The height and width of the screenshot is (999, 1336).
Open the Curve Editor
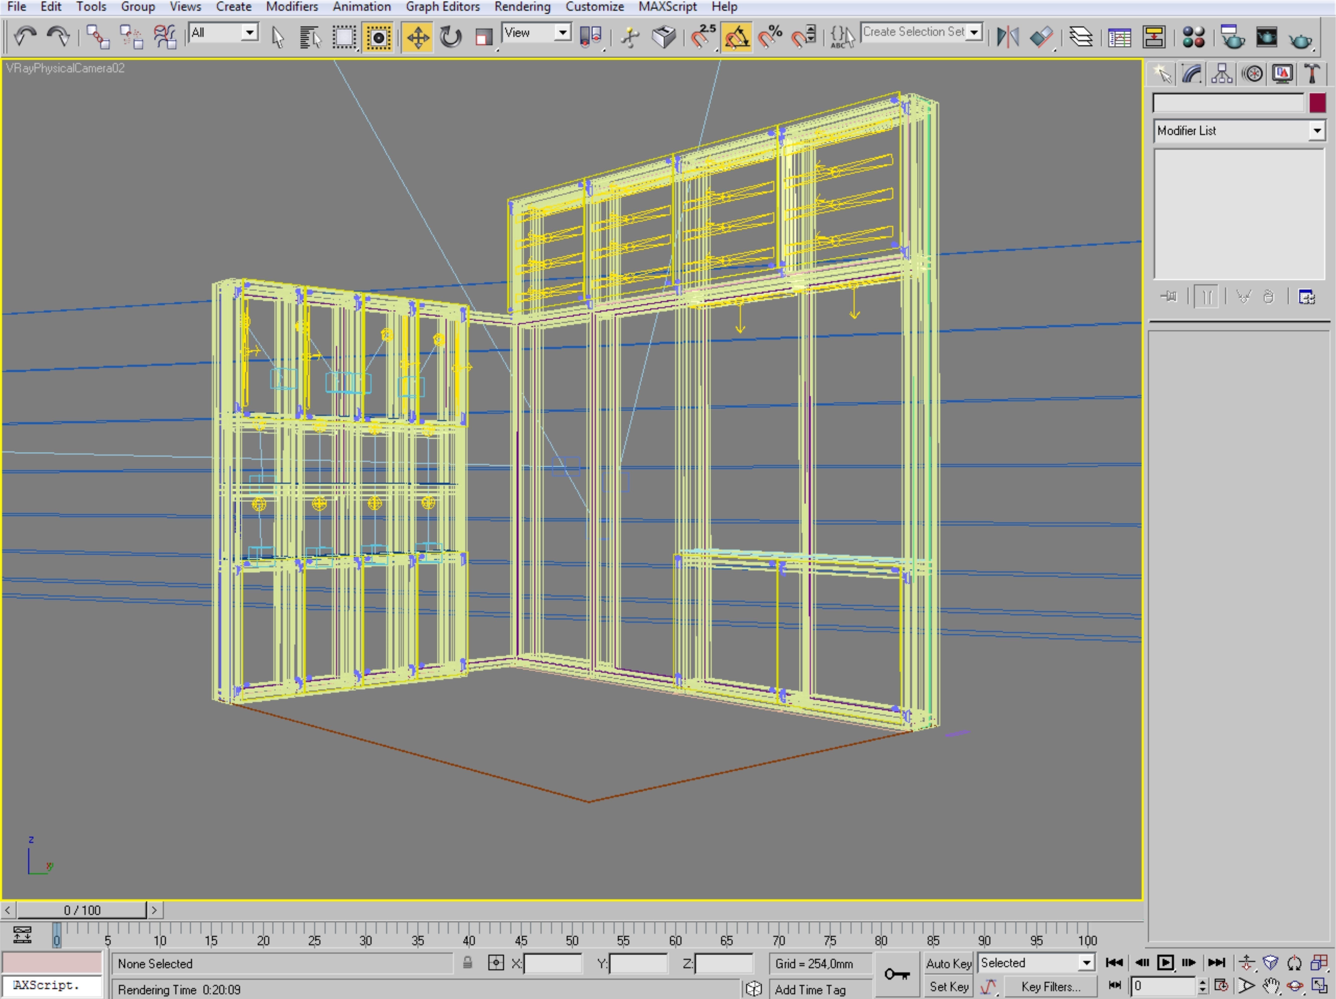1120,38
